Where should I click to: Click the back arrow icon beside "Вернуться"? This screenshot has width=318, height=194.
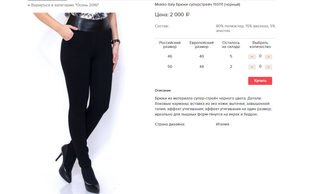click(29, 5)
